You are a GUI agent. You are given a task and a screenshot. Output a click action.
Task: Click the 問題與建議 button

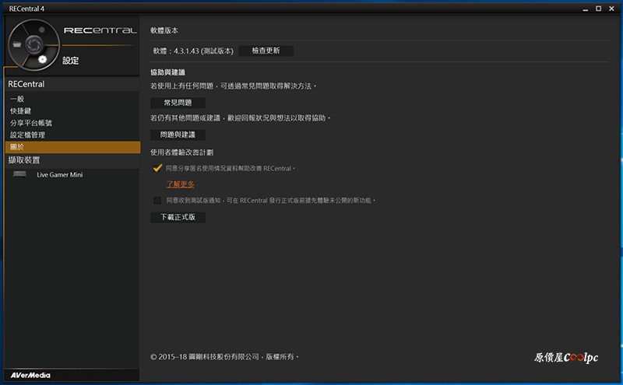tap(178, 135)
